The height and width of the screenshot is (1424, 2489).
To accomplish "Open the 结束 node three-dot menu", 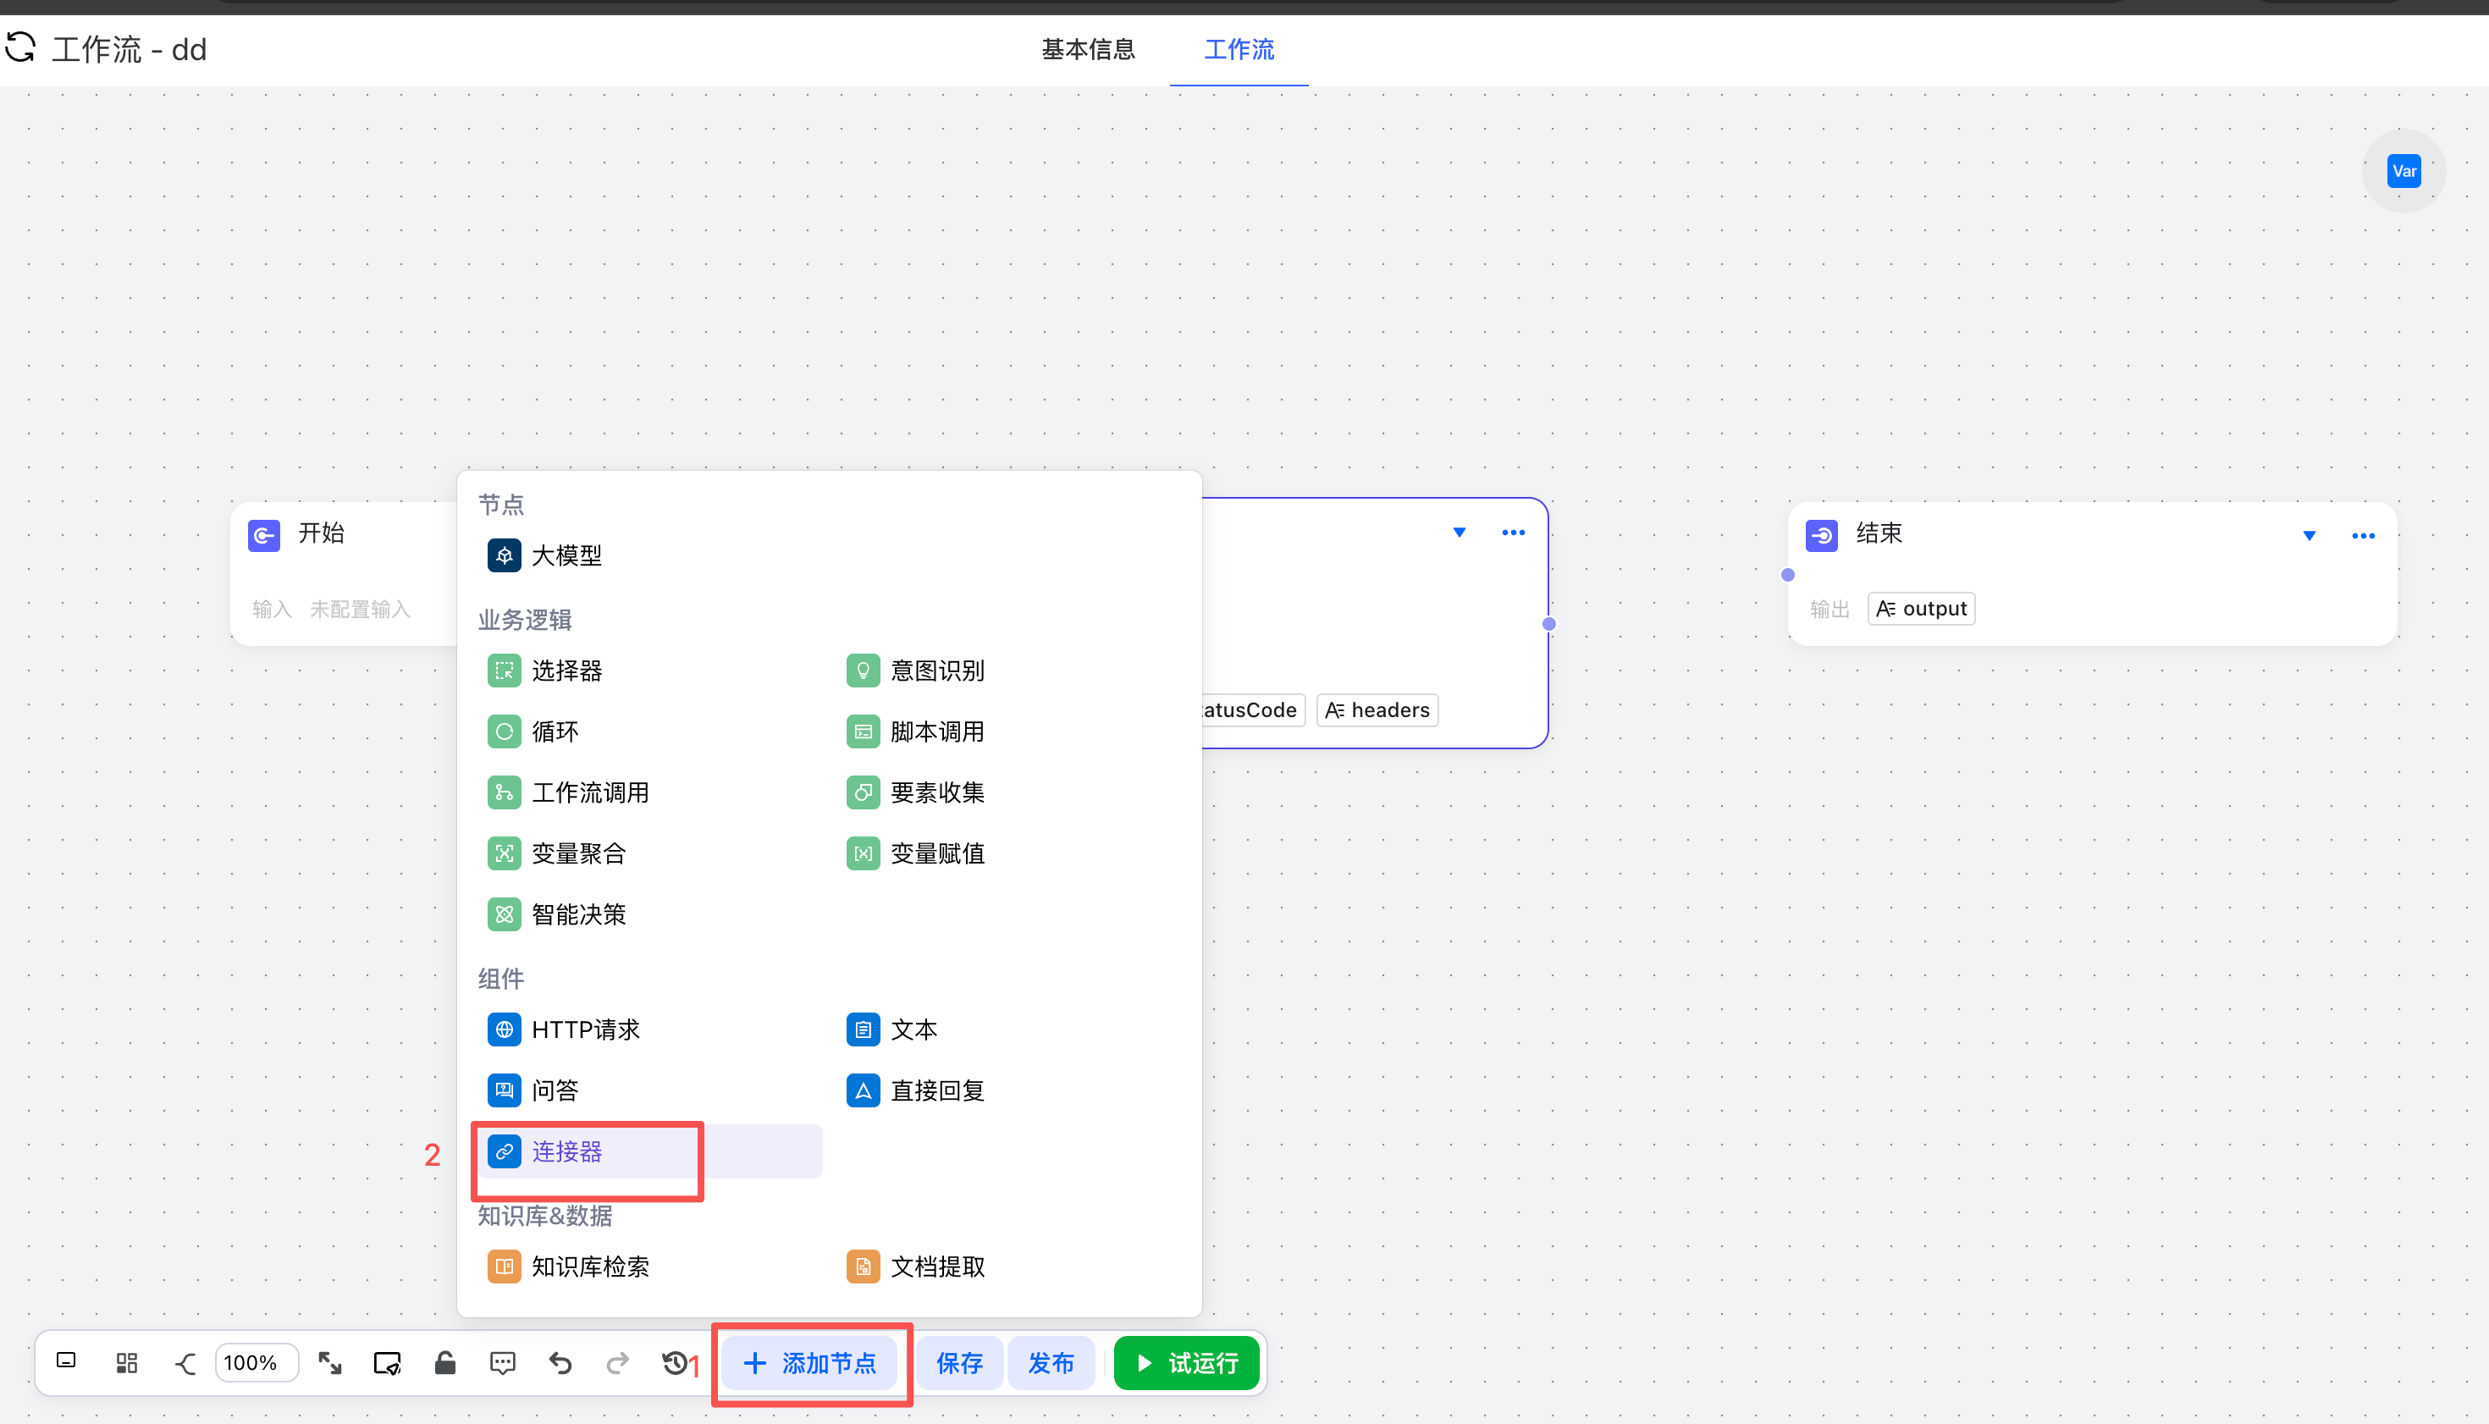I will pyautogui.click(x=2363, y=535).
